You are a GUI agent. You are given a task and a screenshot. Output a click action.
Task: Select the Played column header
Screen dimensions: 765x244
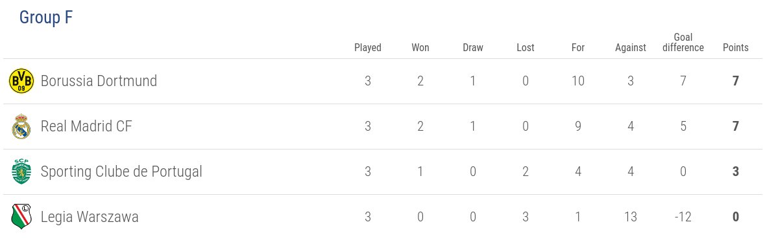tap(368, 48)
